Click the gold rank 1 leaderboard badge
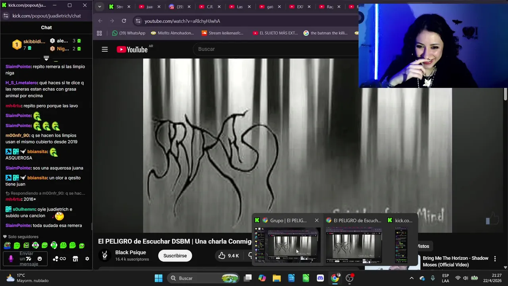Viewport: 508px width, 286px height. pos(16,44)
